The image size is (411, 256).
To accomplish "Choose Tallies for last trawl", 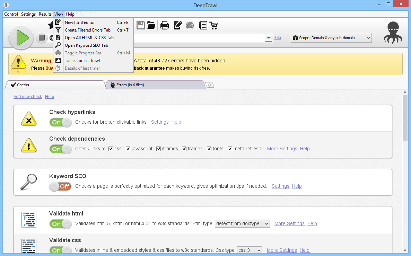I will 93,61.
